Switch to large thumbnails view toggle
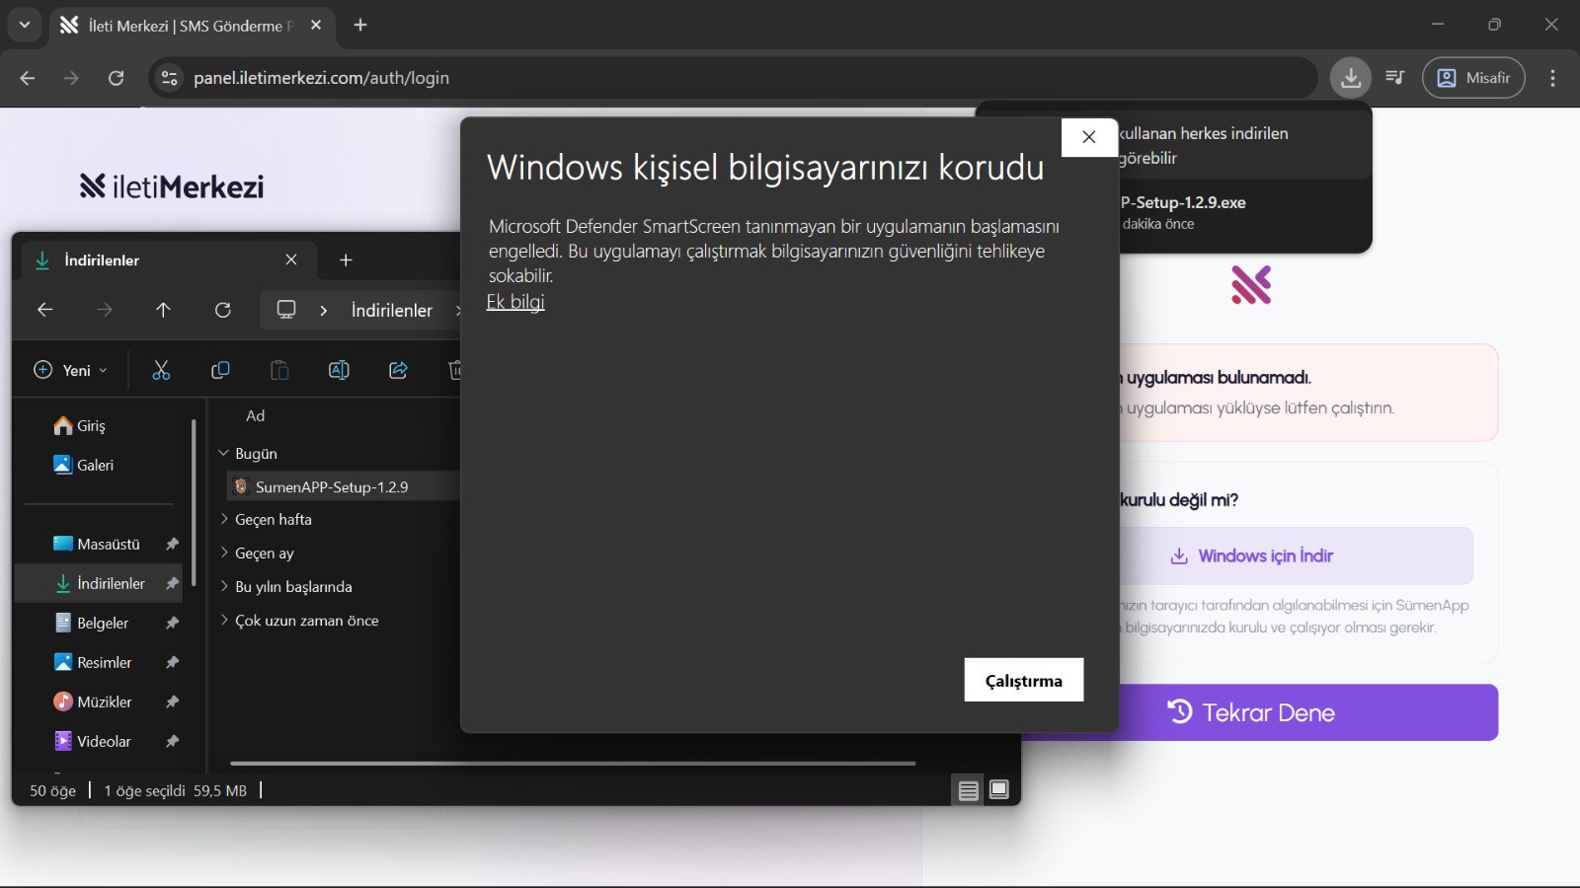Image resolution: width=1580 pixels, height=888 pixels. 999,790
